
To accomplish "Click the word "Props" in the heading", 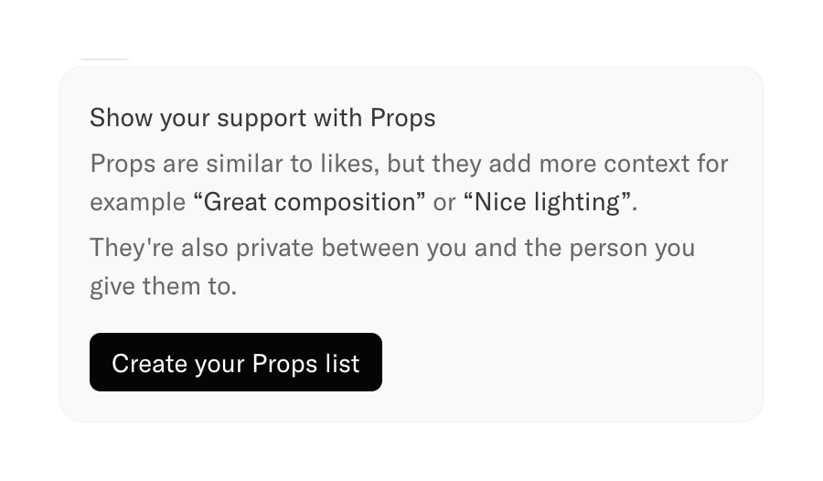I will click(x=402, y=118).
